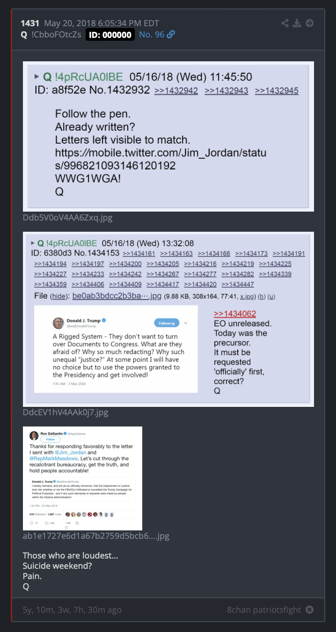The image size is (336, 632).
Task: Open the first embedded image Ddb5V0oV4AA6Zxq.jpg
Action: tap(168, 136)
